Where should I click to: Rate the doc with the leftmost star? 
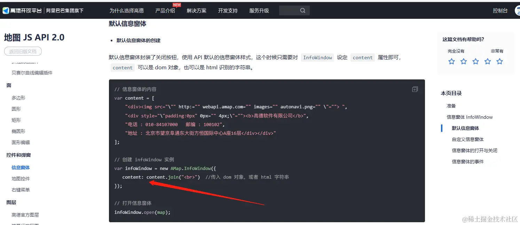point(451,61)
